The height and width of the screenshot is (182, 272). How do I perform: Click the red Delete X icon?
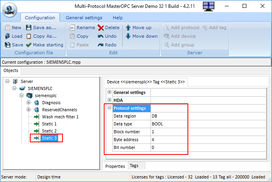point(101,28)
